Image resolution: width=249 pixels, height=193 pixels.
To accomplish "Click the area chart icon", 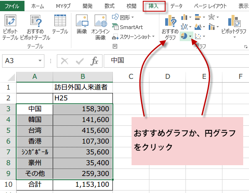I will coord(198,27).
